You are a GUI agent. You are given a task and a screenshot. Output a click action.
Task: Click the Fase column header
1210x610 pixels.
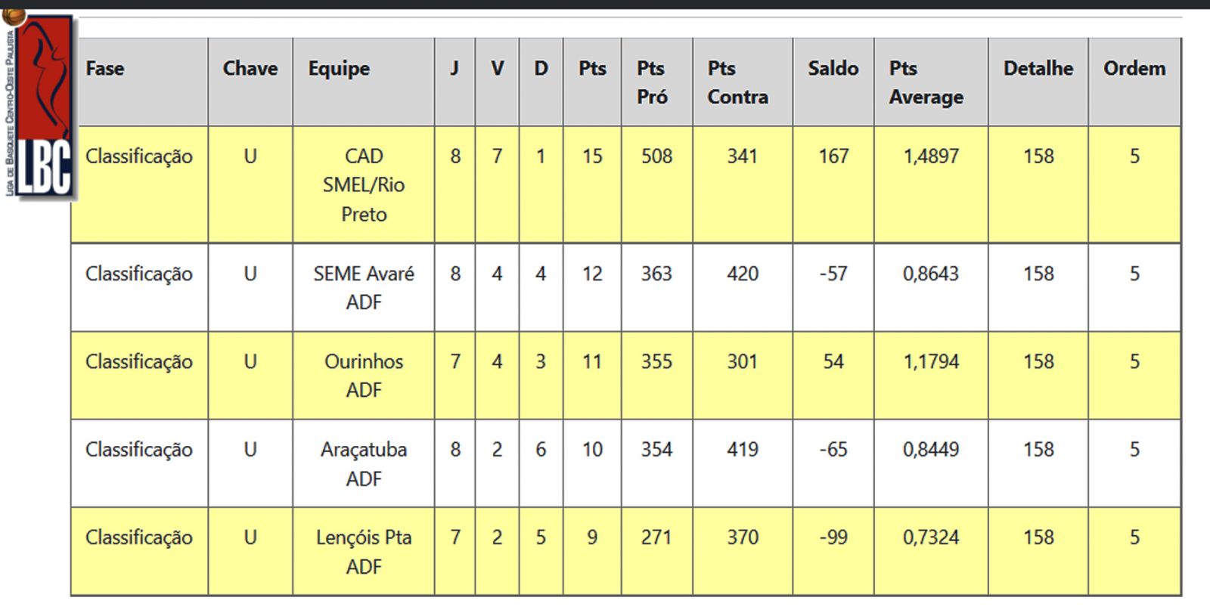click(x=105, y=69)
